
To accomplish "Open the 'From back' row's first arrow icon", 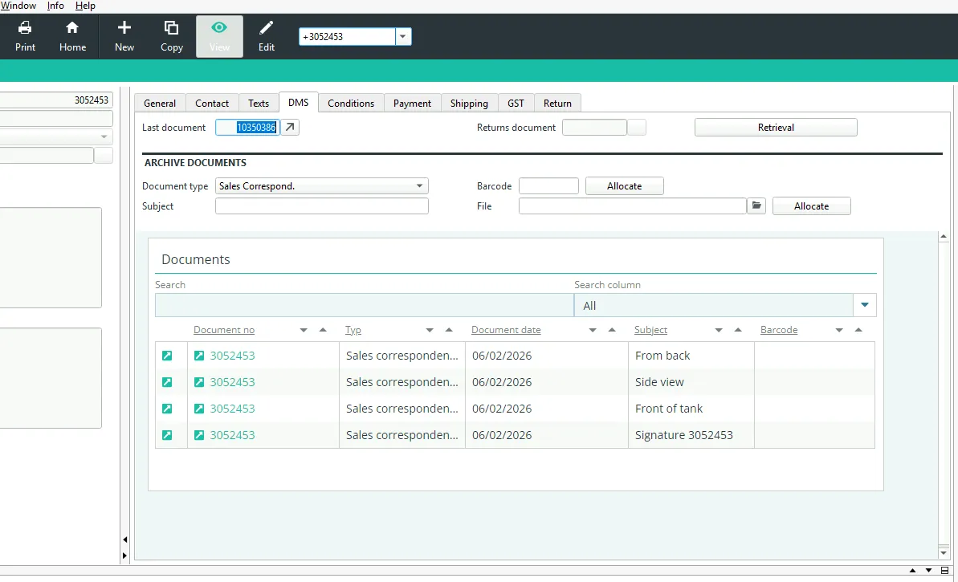I will (167, 356).
